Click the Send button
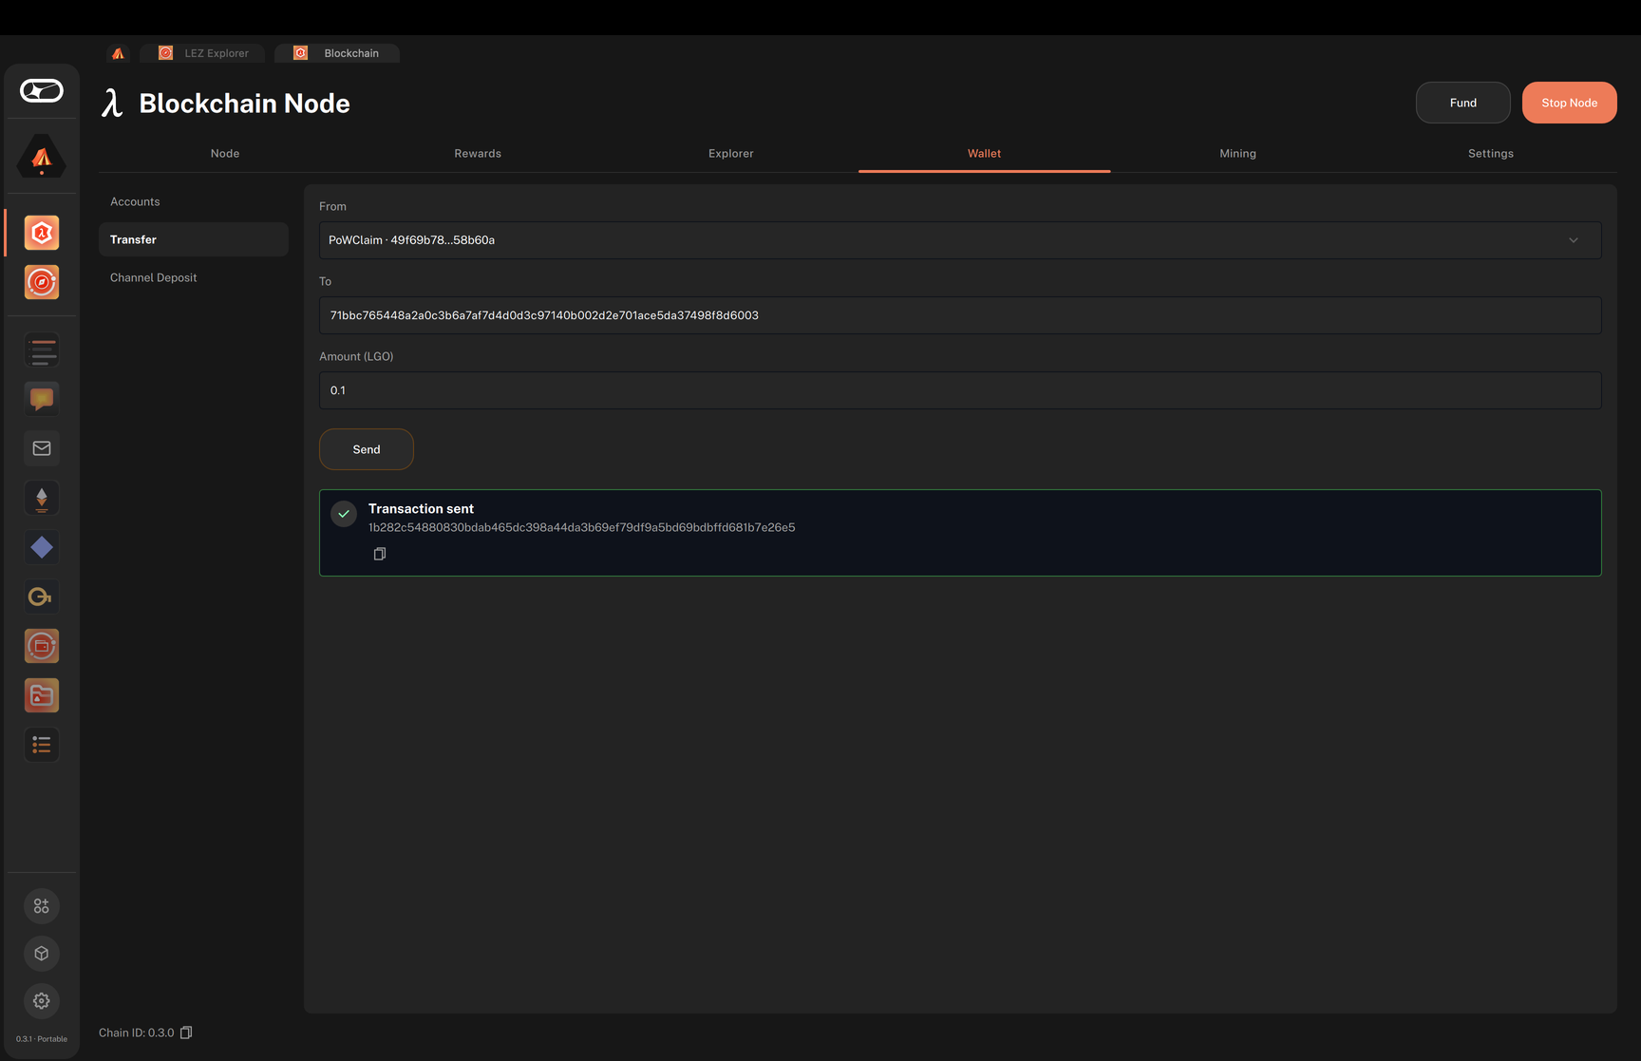Screen dimensions: 1641x1061 (367, 449)
